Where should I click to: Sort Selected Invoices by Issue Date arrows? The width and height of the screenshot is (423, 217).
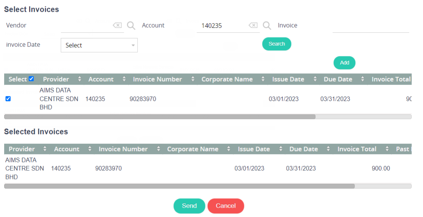click(280, 149)
